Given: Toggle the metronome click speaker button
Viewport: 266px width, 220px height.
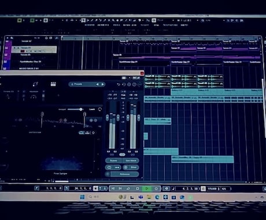Looking at the screenshot, I should point(167,188).
